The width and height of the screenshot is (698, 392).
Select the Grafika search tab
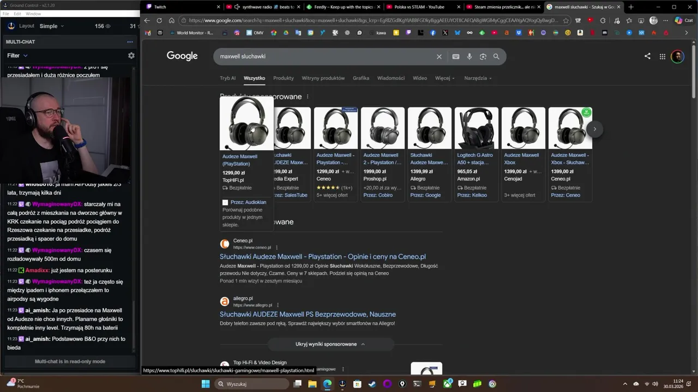coord(361,78)
